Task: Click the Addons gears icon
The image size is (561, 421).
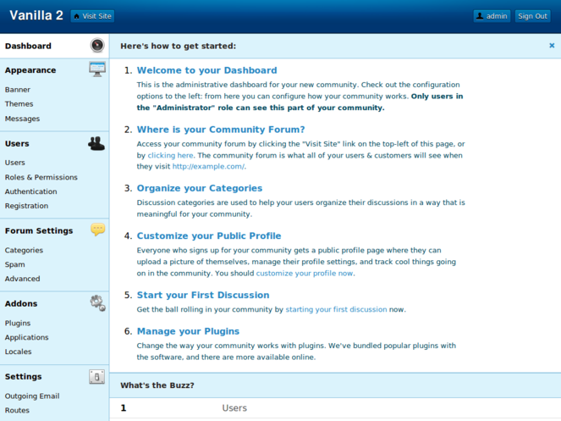Action: [x=97, y=302]
